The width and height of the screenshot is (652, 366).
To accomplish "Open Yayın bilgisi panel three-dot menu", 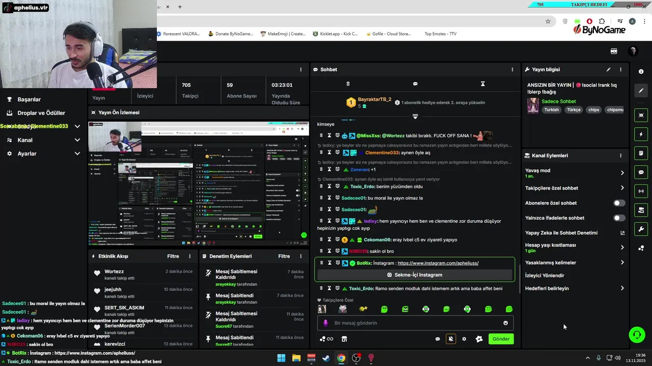I will pos(620,70).
